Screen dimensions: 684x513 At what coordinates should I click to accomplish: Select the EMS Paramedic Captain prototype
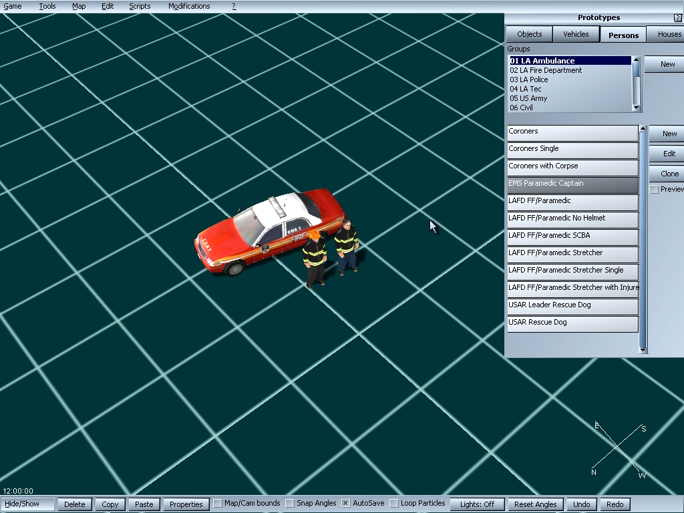click(x=572, y=186)
